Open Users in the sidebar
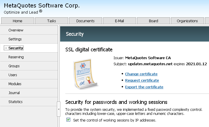The width and height of the screenshot is (209, 127). click(29, 75)
